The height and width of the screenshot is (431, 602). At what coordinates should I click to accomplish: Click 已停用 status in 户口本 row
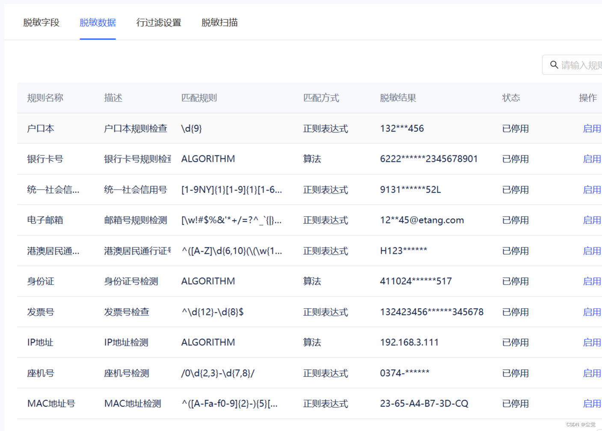coord(516,128)
